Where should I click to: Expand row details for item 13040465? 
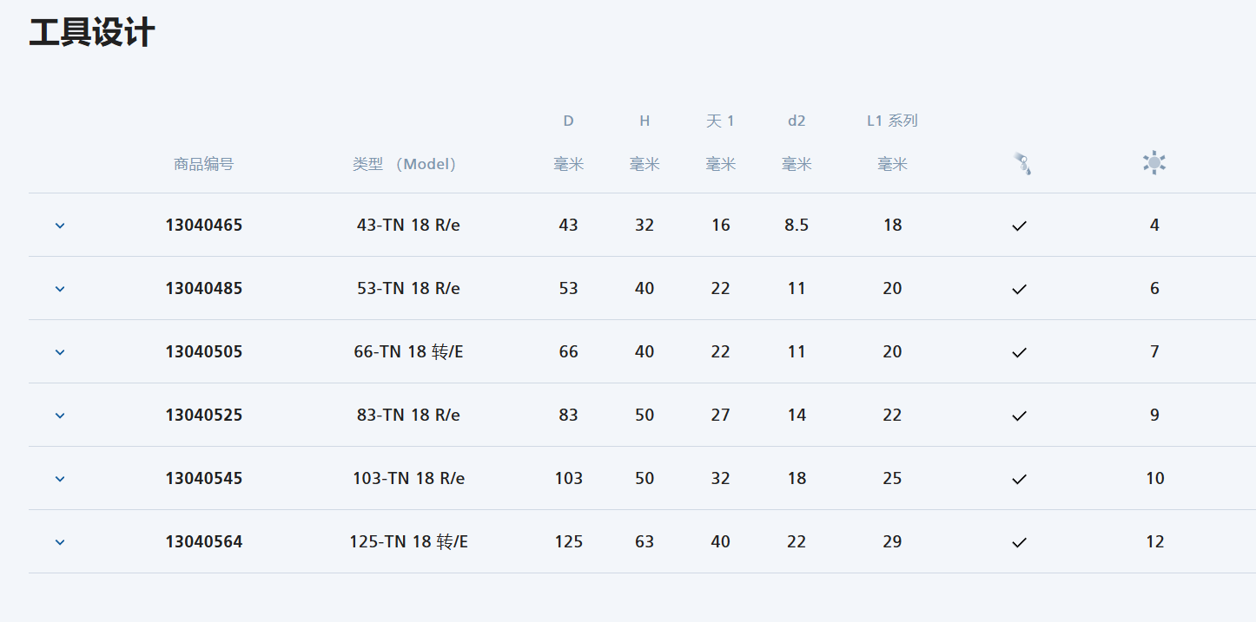tap(60, 226)
